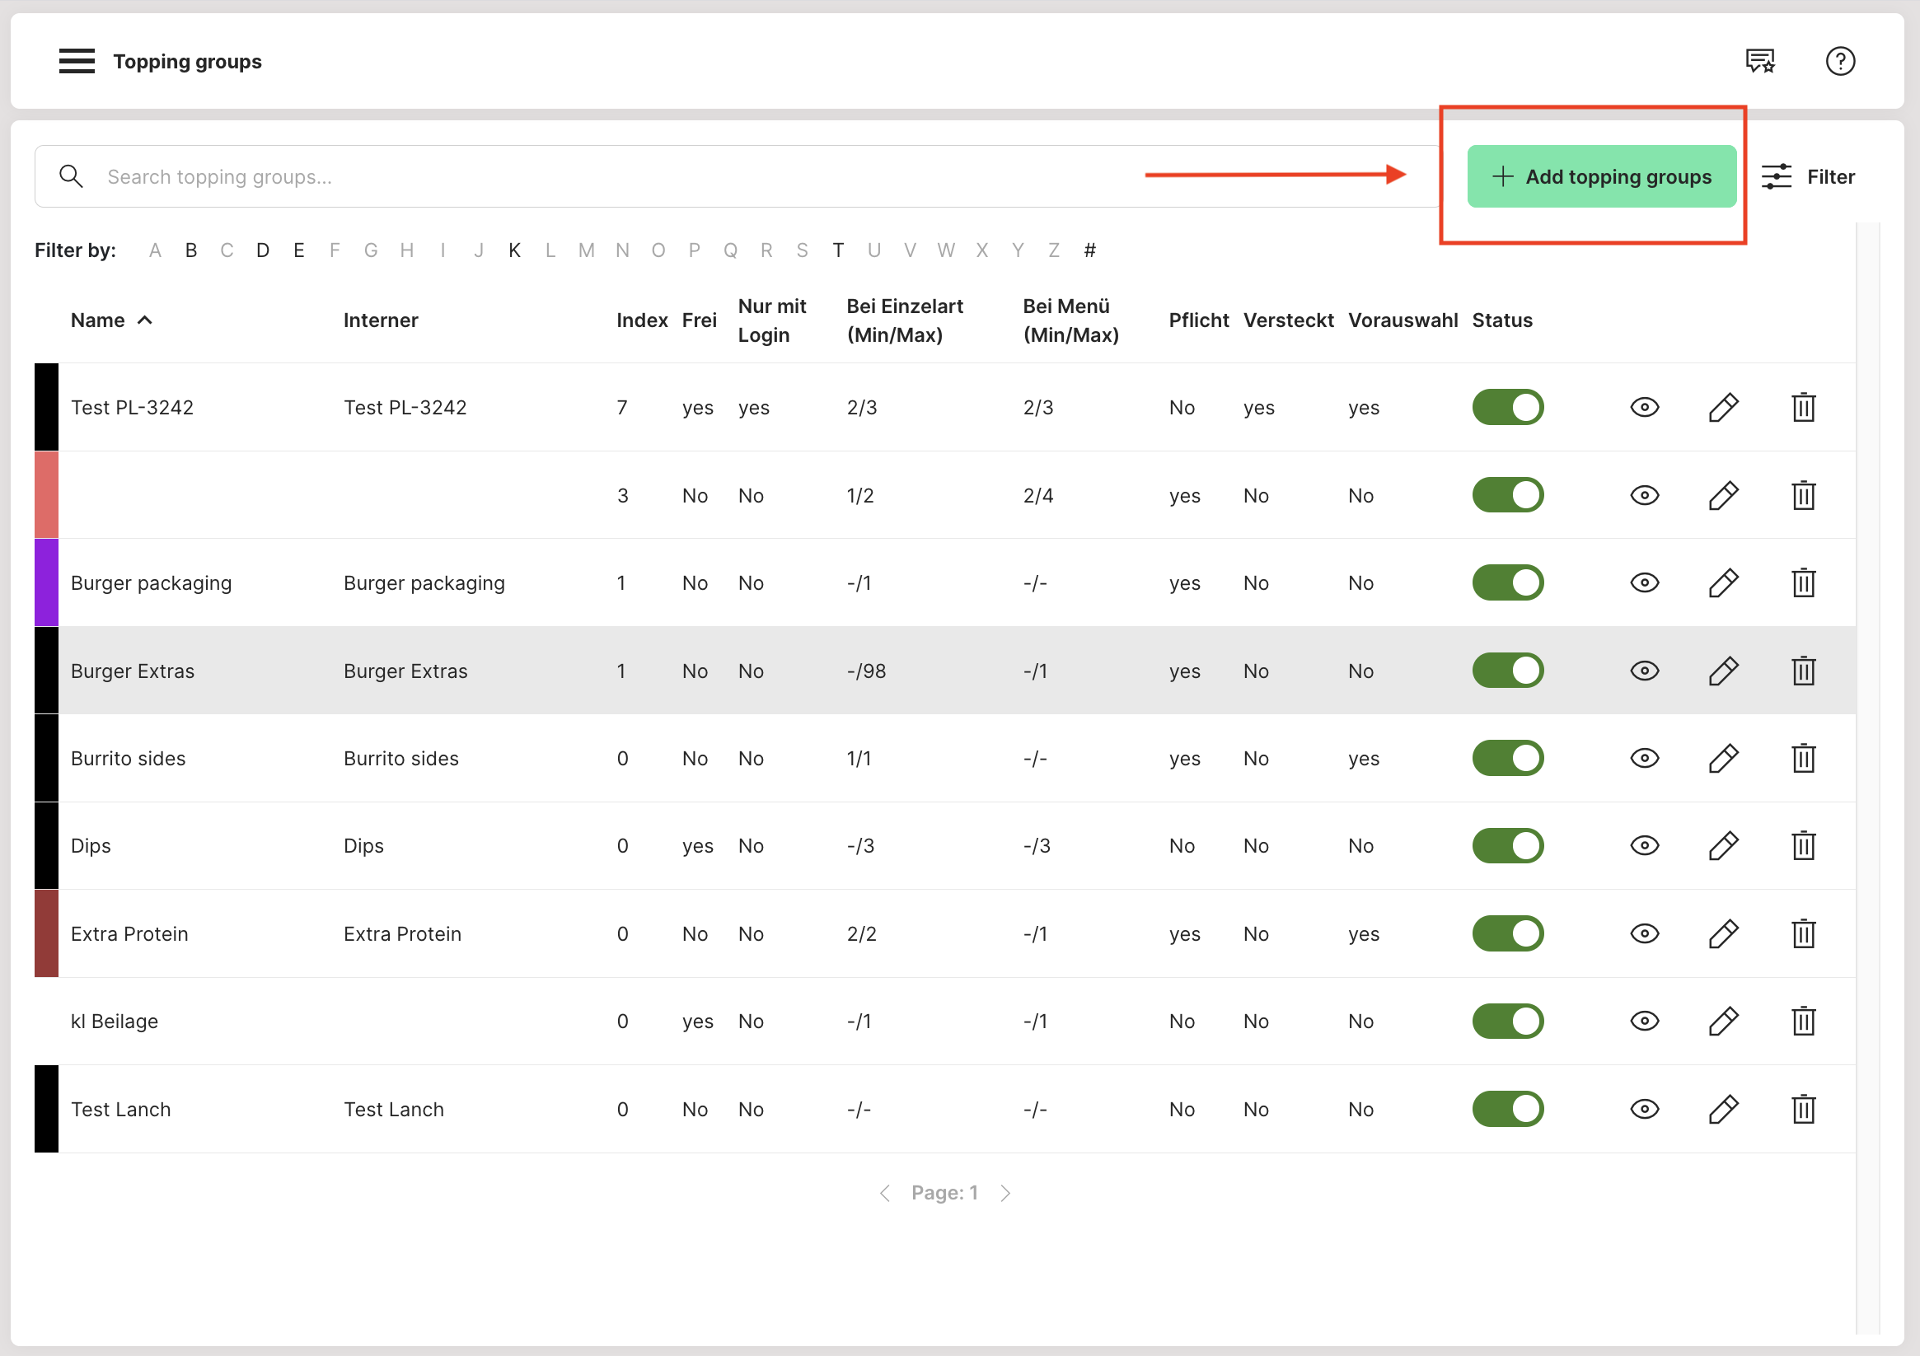Toggle status of Burrito sides
Screen dimensions: 1920x1356
tap(1507, 758)
